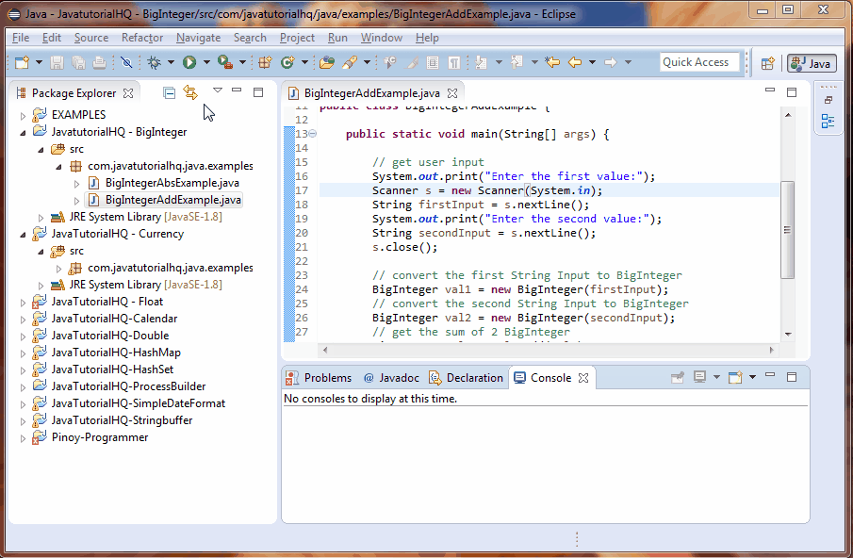This screenshot has width=853, height=558.
Task: Open the Debug dropdown arrow
Action: (x=171, y=62)
